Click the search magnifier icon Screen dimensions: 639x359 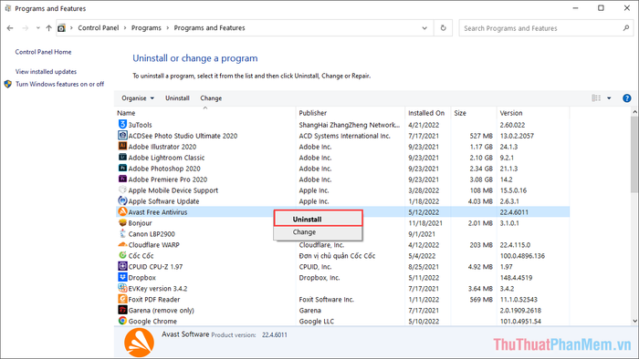click(626, 28)
